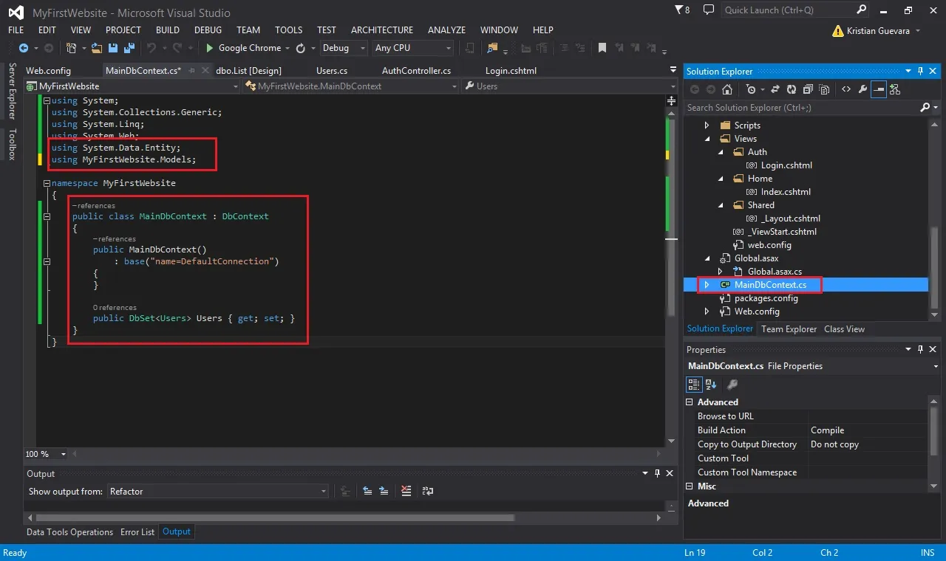Click the browser Refresh icon in toolbar

301,48
